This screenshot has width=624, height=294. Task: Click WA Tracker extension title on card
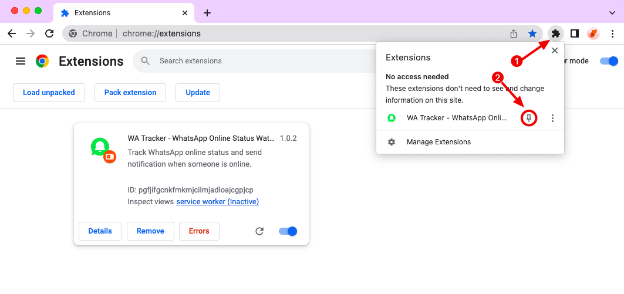[x=201, y=138]
